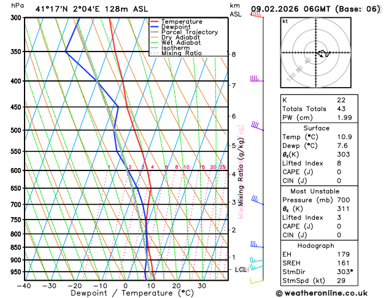Click the blue wind barb at 700 hPa

258,200
